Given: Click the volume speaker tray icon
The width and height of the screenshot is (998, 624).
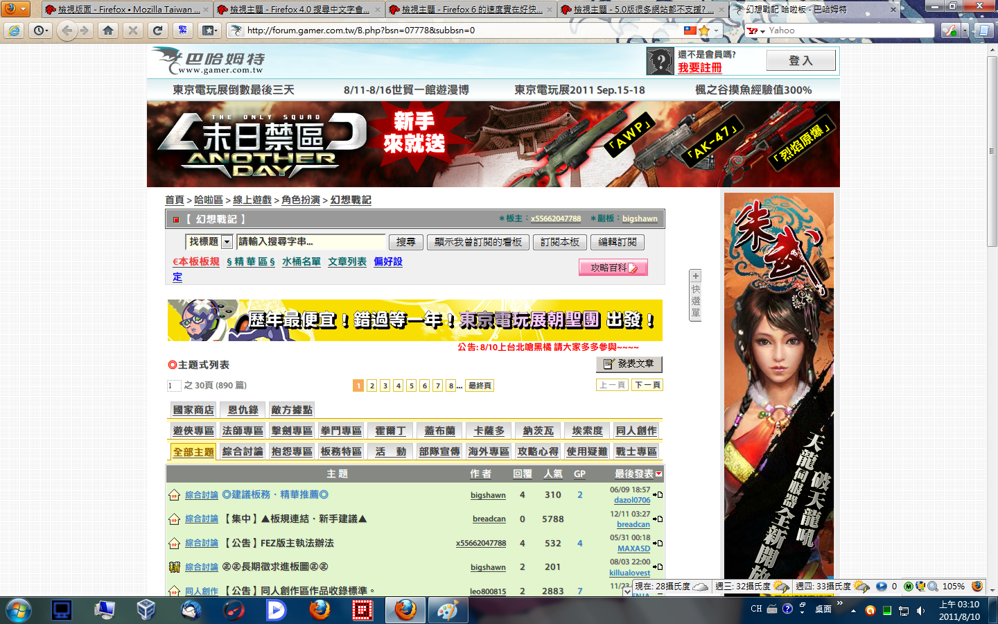Looking at the screenshot, I should tap(920, 610).
